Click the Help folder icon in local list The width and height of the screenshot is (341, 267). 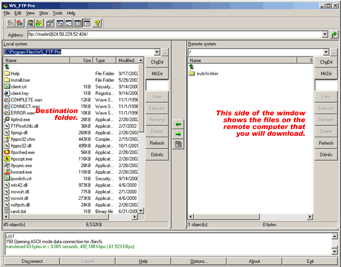7,73
